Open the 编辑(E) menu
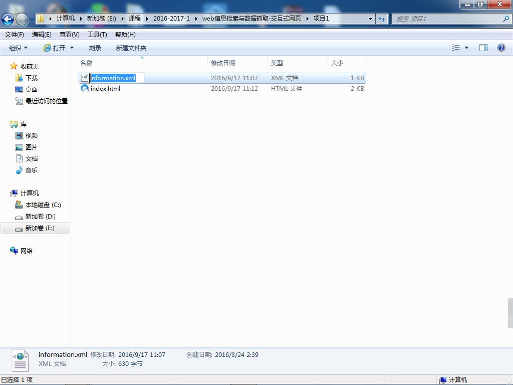 tap(42, 35)
